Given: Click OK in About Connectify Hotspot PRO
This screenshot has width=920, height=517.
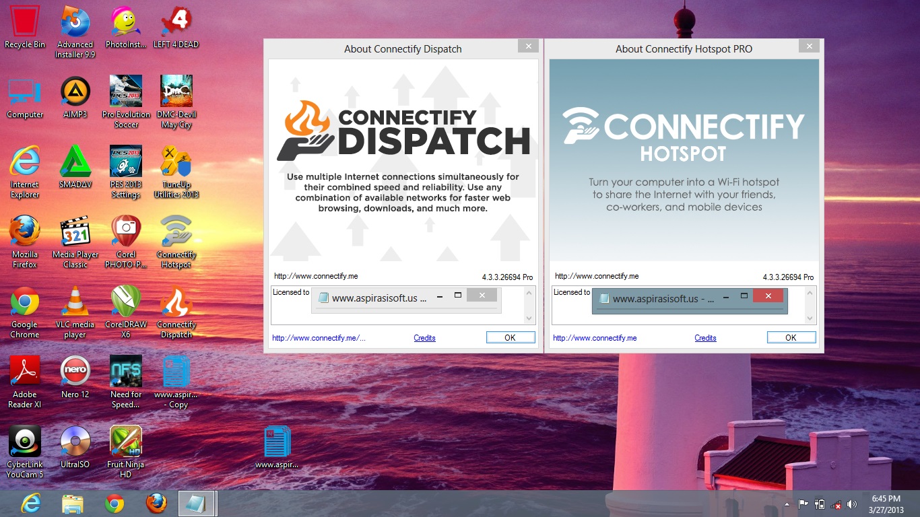Looking at the screenshot, I should click(x=791, y=338).
